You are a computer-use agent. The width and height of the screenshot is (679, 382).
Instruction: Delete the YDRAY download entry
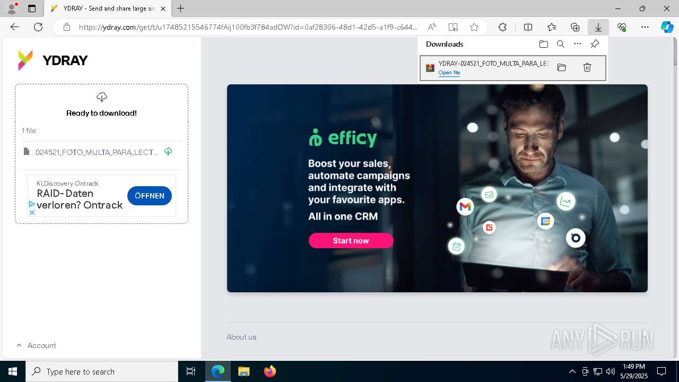click(x=587, y=67)
